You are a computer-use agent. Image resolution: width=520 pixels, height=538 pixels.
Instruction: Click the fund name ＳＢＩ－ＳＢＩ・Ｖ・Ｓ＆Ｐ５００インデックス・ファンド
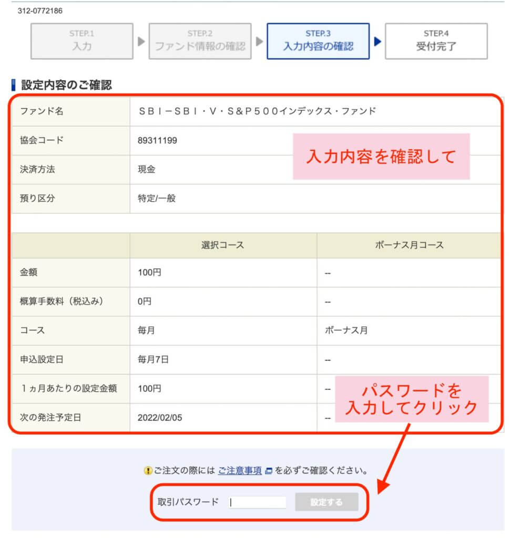tap(257, 111)
